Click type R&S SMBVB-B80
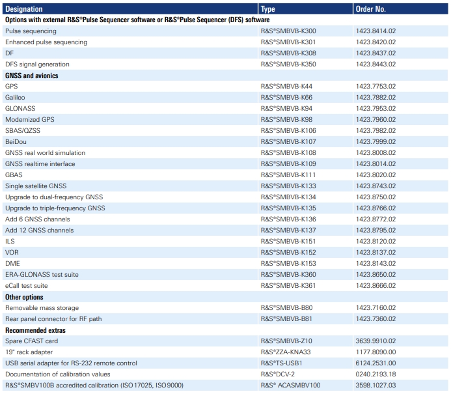This screenshot has height=394, width=451. click(x=286, y=308)
